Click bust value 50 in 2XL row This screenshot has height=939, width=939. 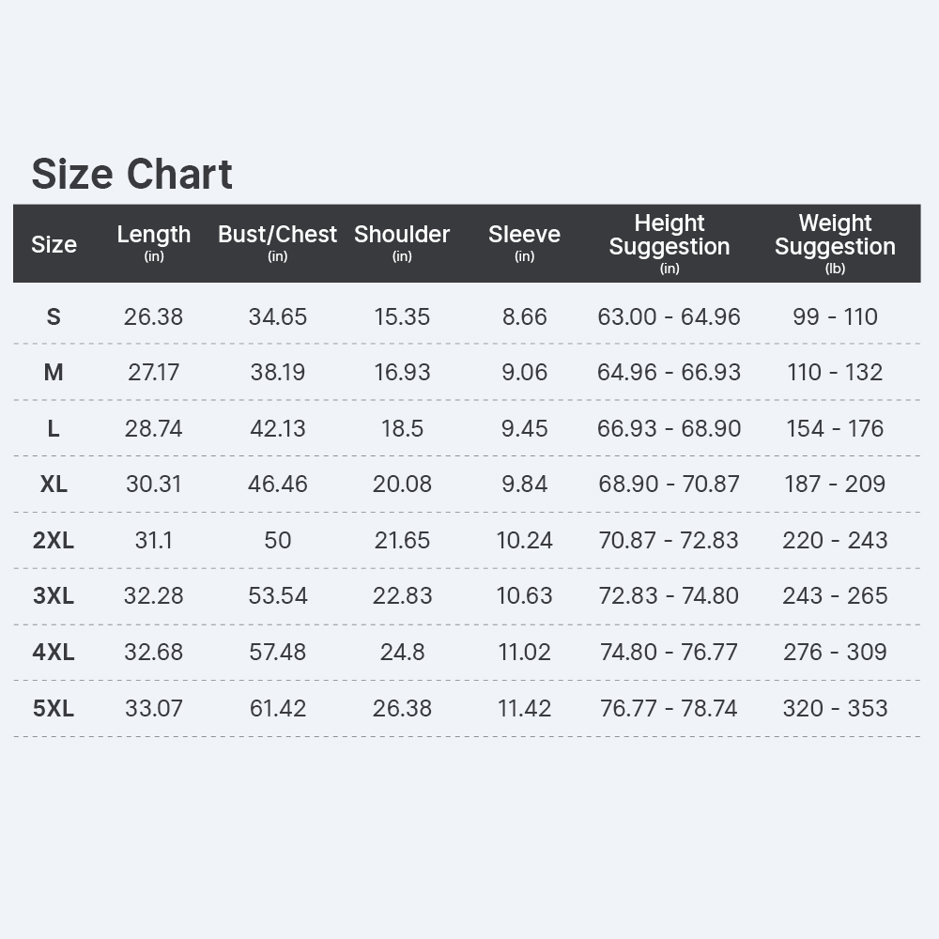coord(277,540)
